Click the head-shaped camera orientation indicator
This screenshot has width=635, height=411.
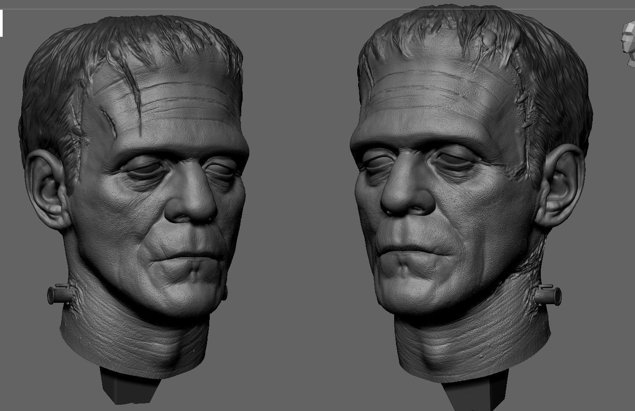click(628, 44)
